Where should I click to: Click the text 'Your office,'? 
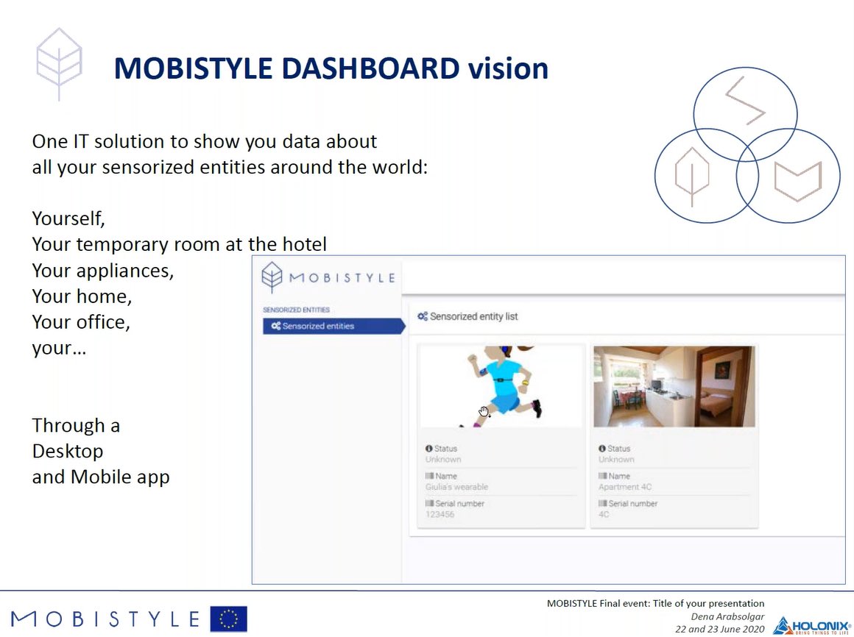(81, 322)
